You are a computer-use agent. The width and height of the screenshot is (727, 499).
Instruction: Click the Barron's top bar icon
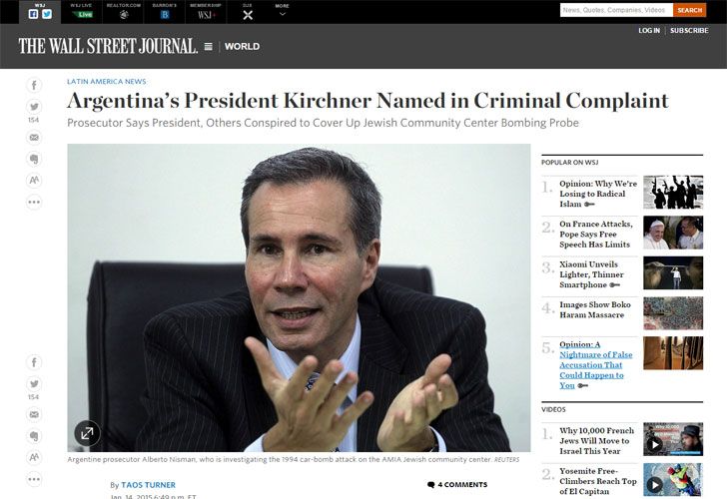tap(165, 12)
